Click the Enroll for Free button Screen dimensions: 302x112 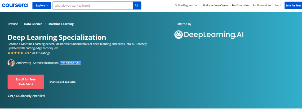point(26,82)
